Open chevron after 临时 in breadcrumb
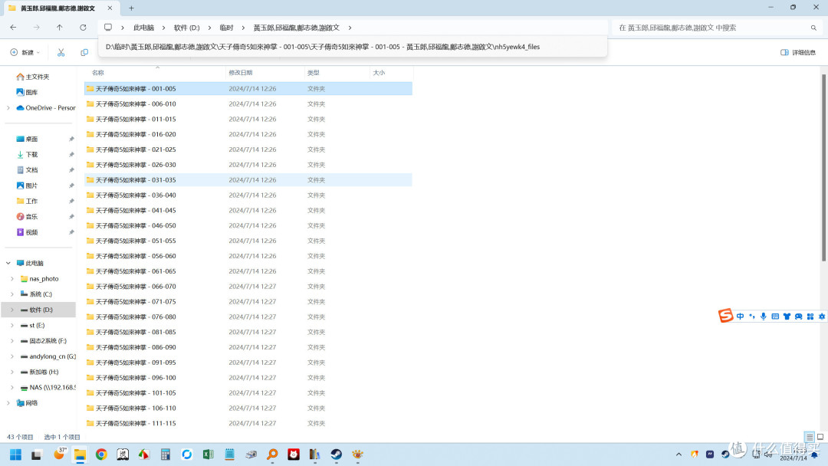 coord(243,28)
